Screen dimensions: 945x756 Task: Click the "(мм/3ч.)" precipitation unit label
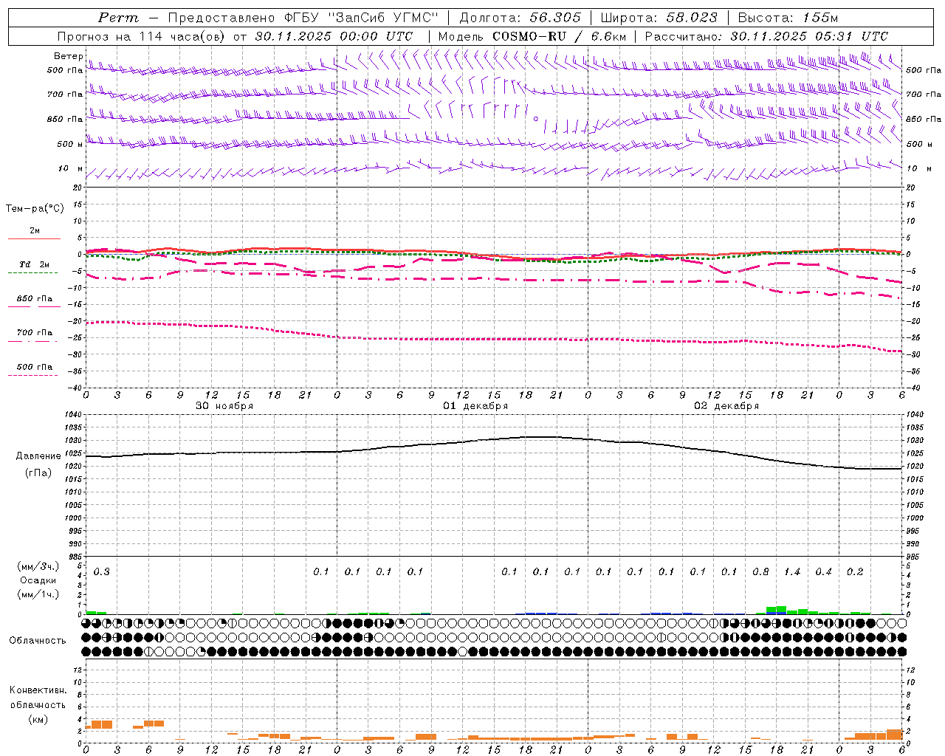coord(38,566)
